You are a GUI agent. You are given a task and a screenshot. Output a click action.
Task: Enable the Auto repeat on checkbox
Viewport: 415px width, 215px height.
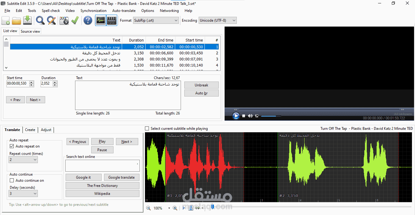tap(12, 146)
